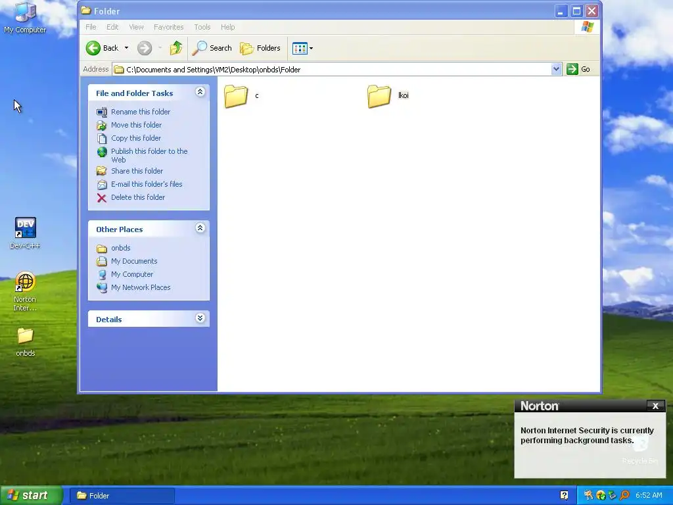Open My Computer from Other Places

(131, 274)
